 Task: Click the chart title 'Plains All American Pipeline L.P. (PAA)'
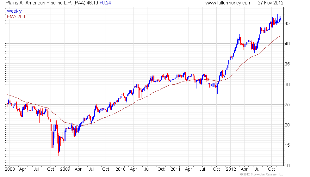click(46, 3)
